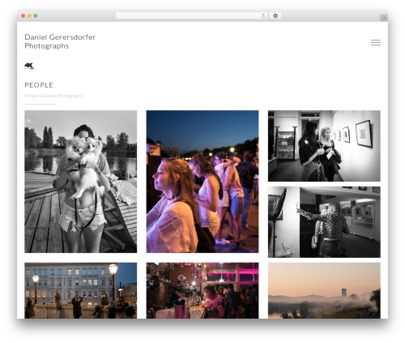Open Daniel Gerersdorfer Photographs site title
The width and height of the screenshot is (405, 343).
click(x=60, y=41)
